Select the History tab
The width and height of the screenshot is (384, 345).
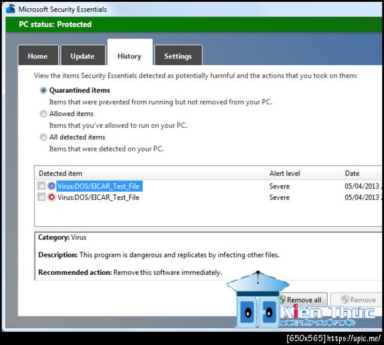pos(130,53)
